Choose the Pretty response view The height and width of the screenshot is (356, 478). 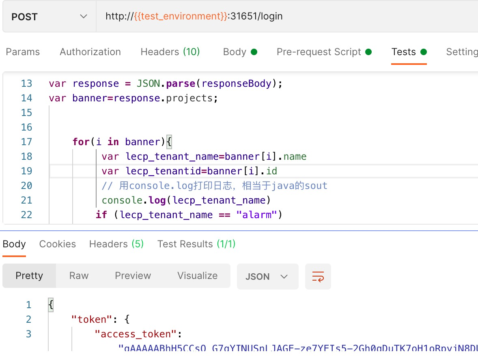[x=29, y=276]
